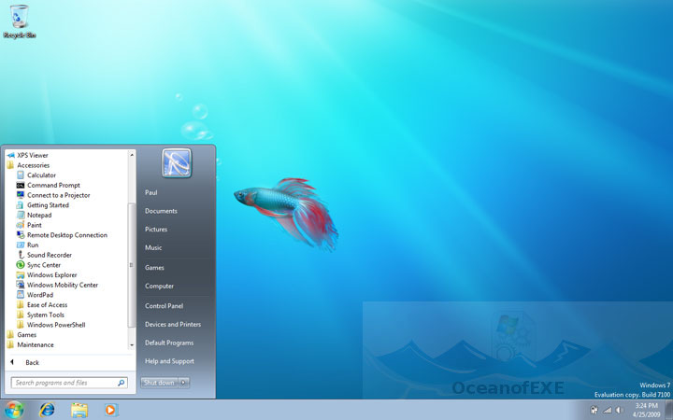This screenshot has width=673, height=420.
Task: Open the Explorer folder taskbar icon
Action: pos(79,410)
